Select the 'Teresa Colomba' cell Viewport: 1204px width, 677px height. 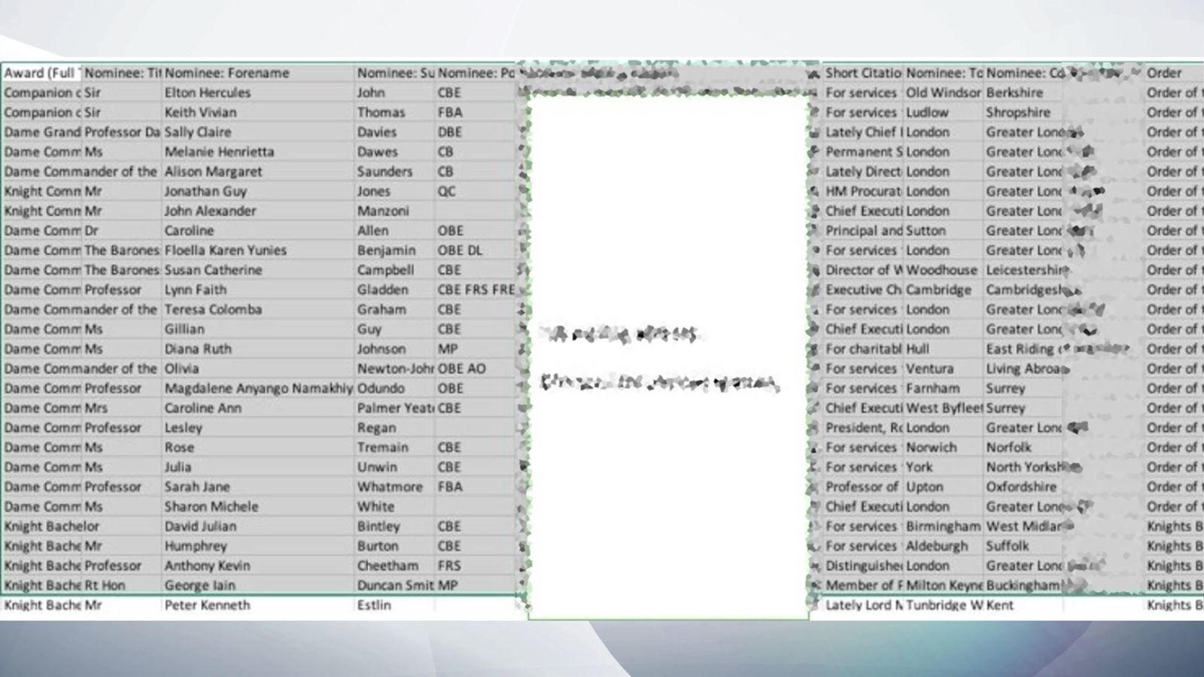258,309
